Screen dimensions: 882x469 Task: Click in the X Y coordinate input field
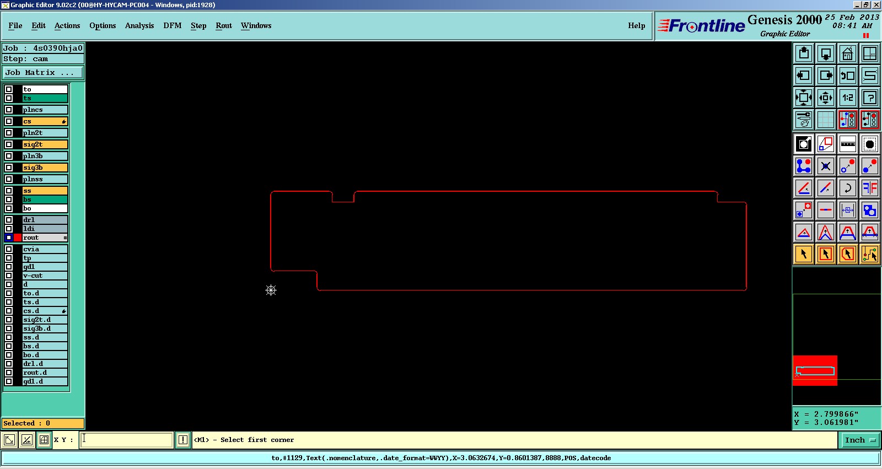[127, 440]
